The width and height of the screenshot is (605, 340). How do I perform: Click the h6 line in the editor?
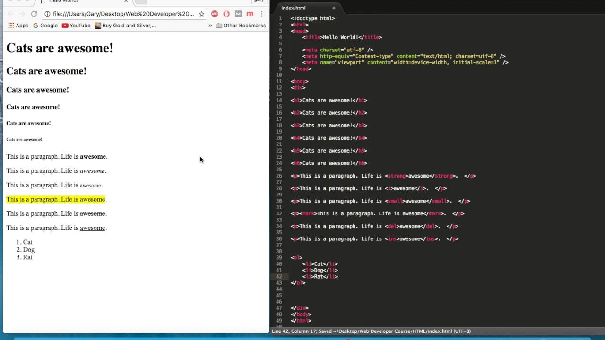[328, 163]
